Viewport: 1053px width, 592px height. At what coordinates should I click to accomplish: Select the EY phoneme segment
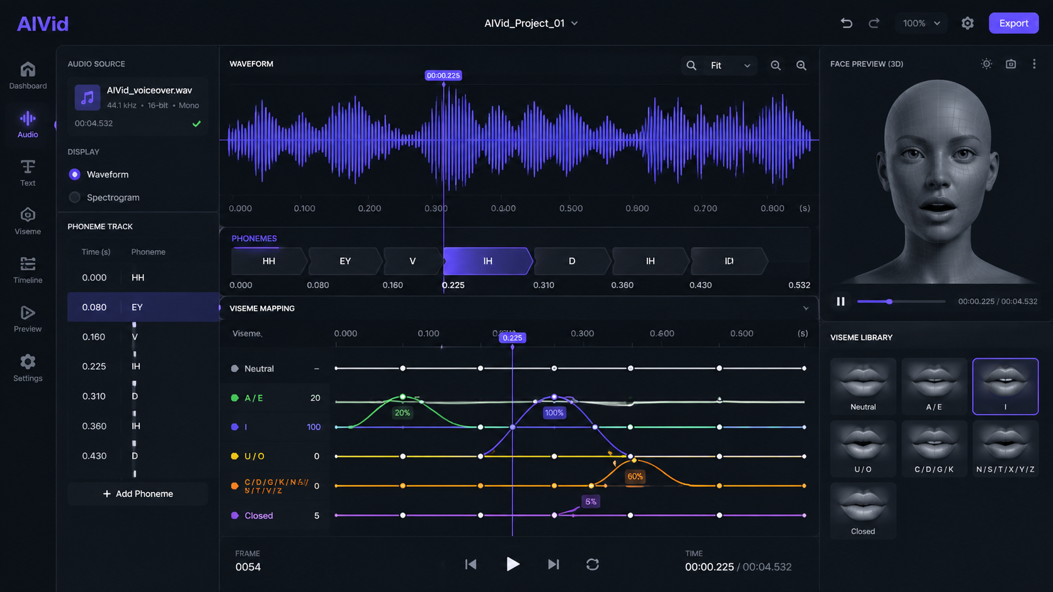tap(345, 261)
